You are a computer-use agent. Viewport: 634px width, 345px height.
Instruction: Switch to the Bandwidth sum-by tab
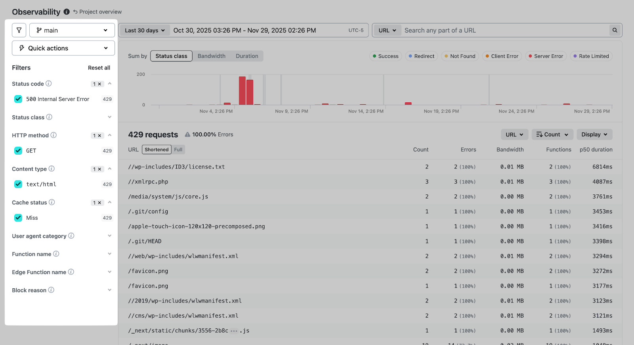tap(212, 56)
